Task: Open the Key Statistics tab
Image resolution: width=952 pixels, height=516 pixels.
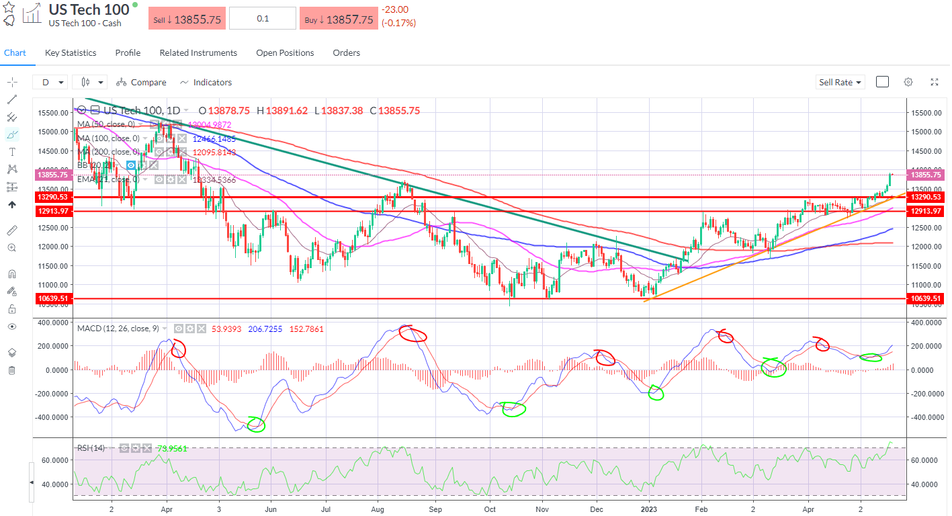Action: pos(71,52)
